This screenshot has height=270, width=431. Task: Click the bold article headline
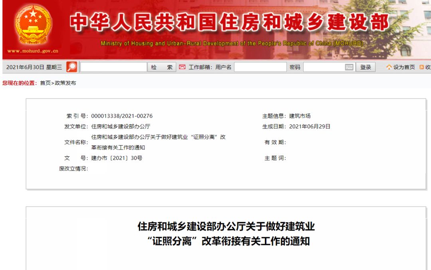[x=226, y=234]
